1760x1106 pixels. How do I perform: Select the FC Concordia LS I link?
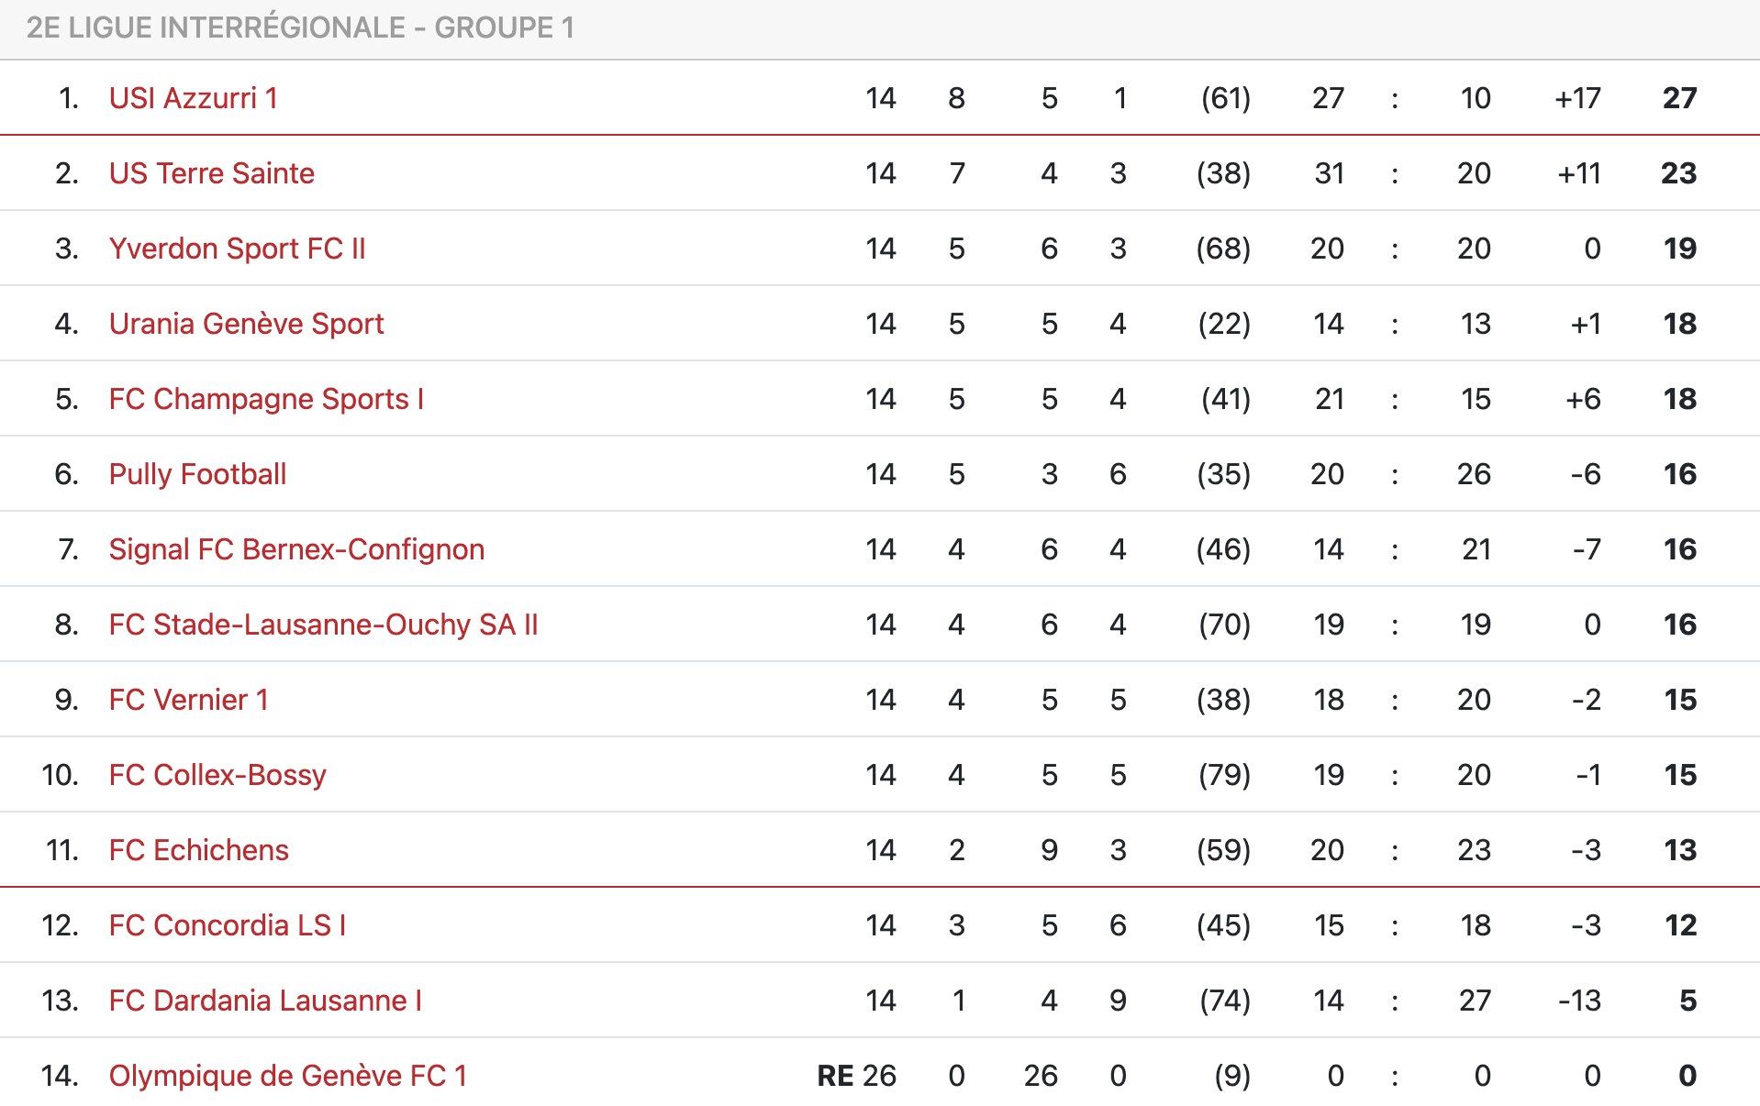tap(227, 925)
